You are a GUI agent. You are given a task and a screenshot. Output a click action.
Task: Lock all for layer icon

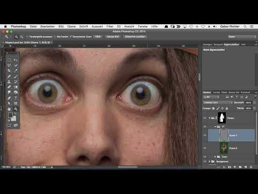(x=227, y=108)
